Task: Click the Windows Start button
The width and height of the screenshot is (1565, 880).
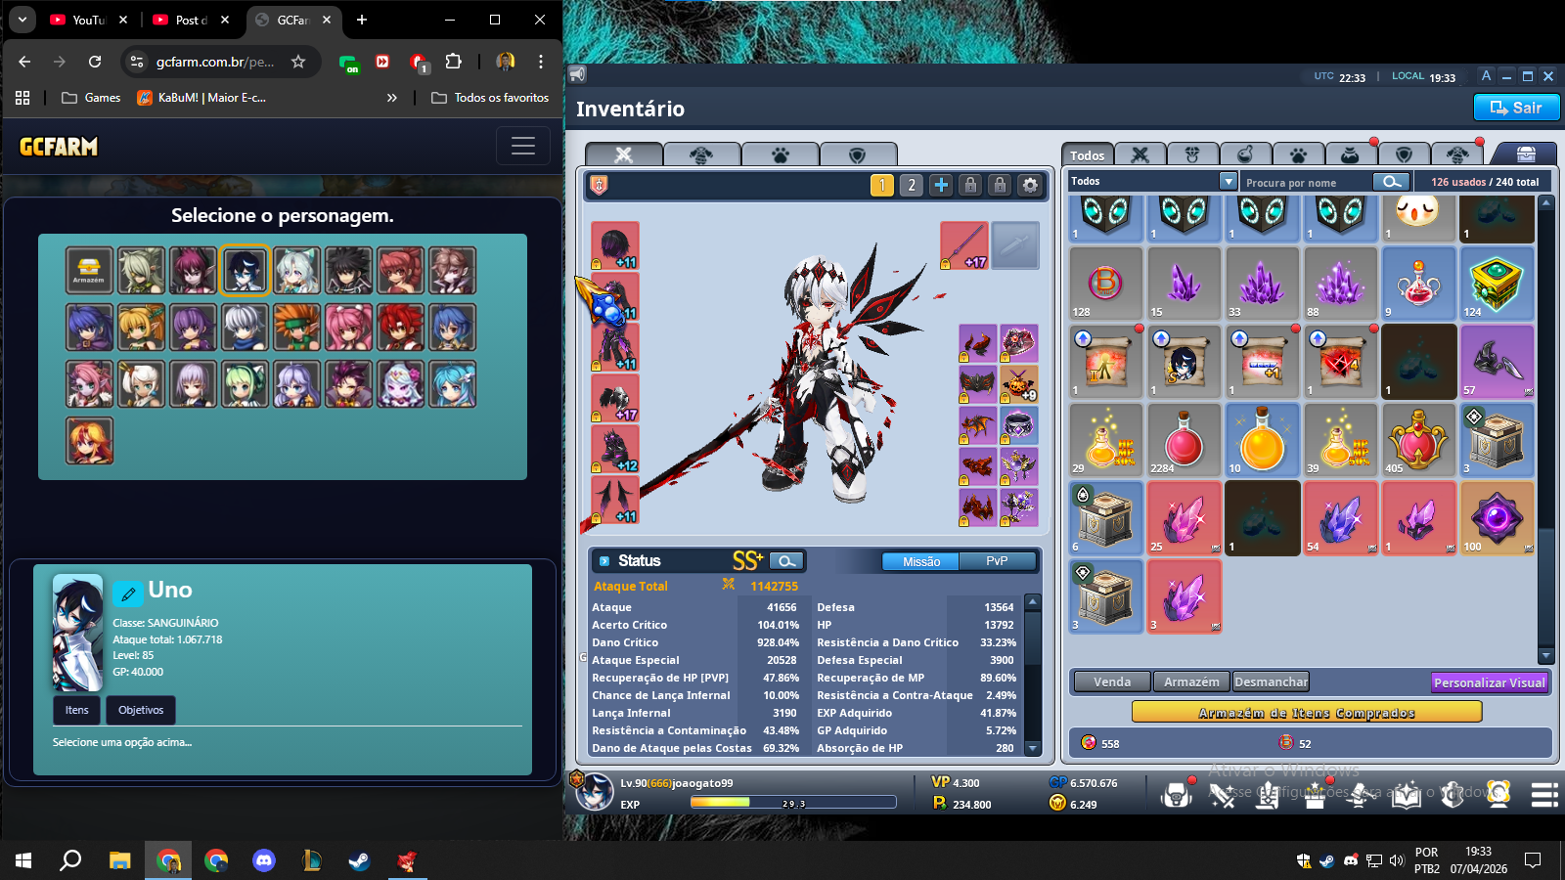Action: coord(23,860)
